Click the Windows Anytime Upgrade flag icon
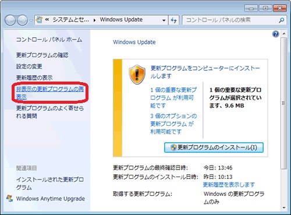The image size is (291, 215). click(9, 198)
